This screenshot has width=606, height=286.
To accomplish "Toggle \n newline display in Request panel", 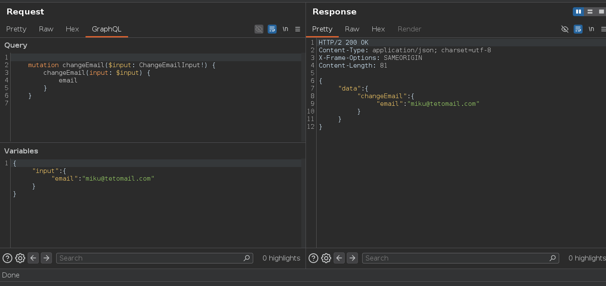I will coord(285,29).
